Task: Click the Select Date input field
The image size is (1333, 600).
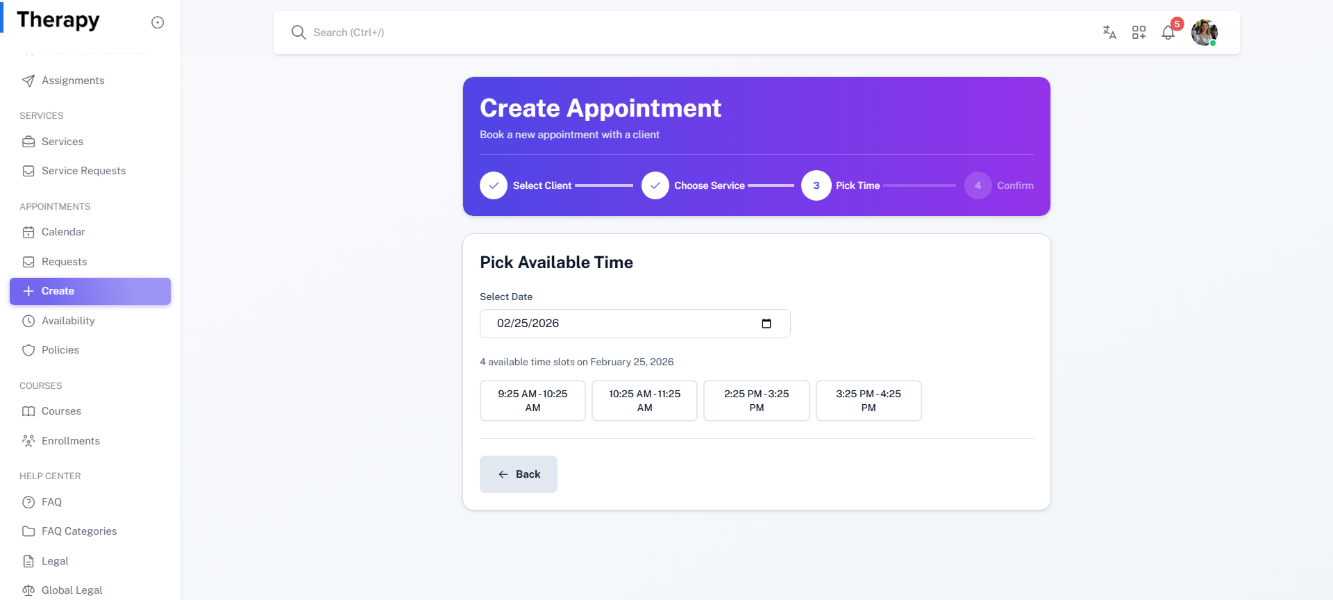Action: point(635,324)
